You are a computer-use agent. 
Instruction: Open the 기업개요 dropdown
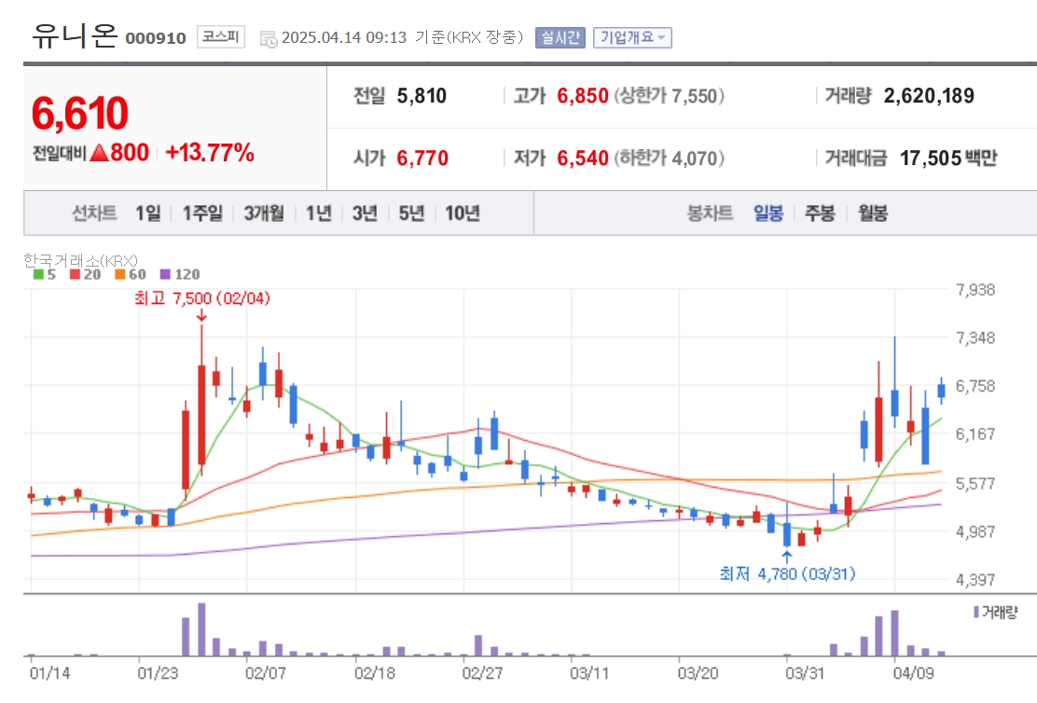[632, 37]
